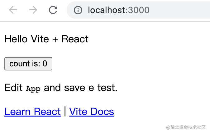Go back to the previous page
210x134 pixels.
13,10
